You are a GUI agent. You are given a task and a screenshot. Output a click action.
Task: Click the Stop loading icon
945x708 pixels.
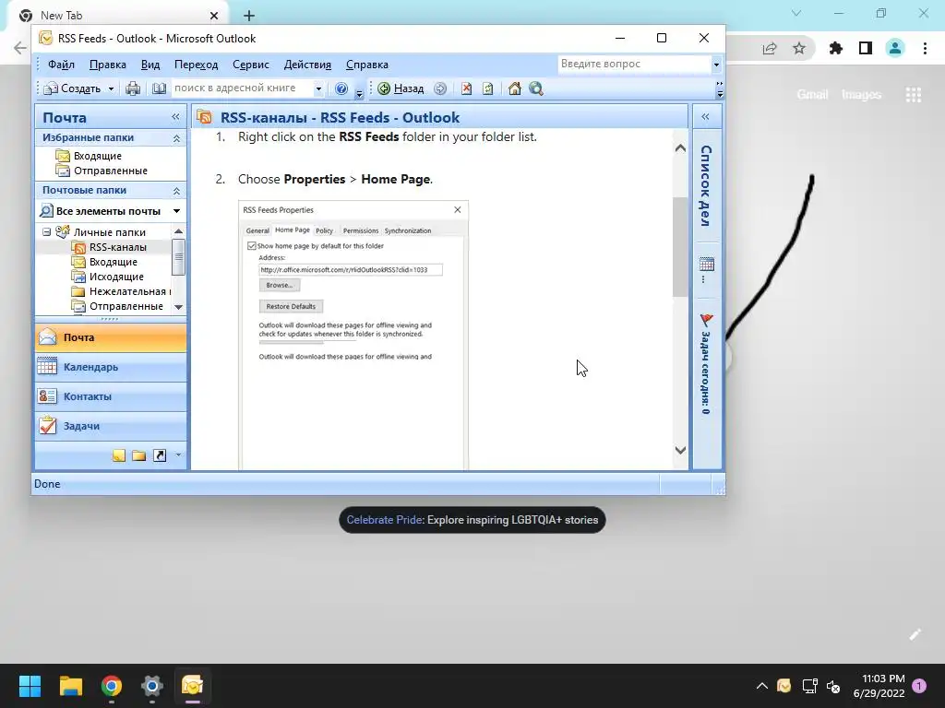pyautogui.click(x=466, y=88)
